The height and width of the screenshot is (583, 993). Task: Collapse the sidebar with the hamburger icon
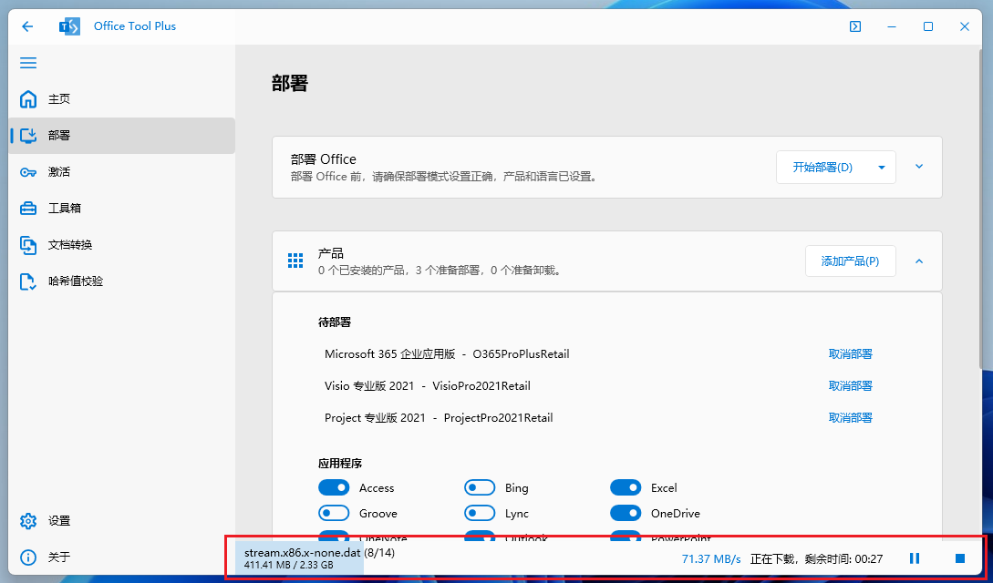click(28, 63)
